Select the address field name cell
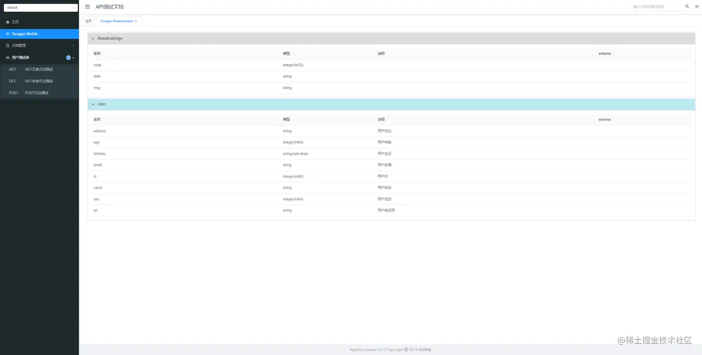This screenshot has height=355, width=702. pos(99,131)
